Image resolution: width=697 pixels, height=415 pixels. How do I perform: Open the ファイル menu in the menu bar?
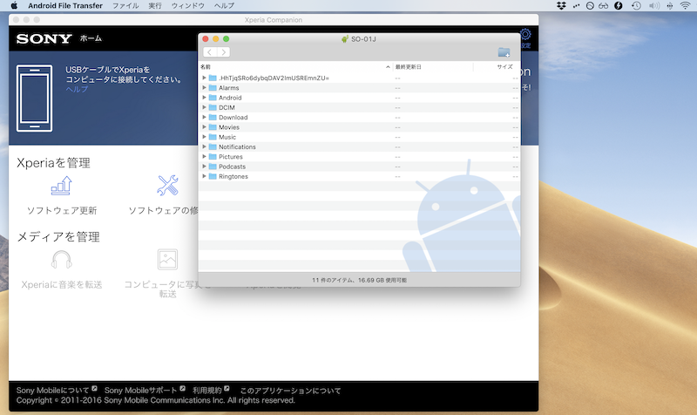(125, 5)
